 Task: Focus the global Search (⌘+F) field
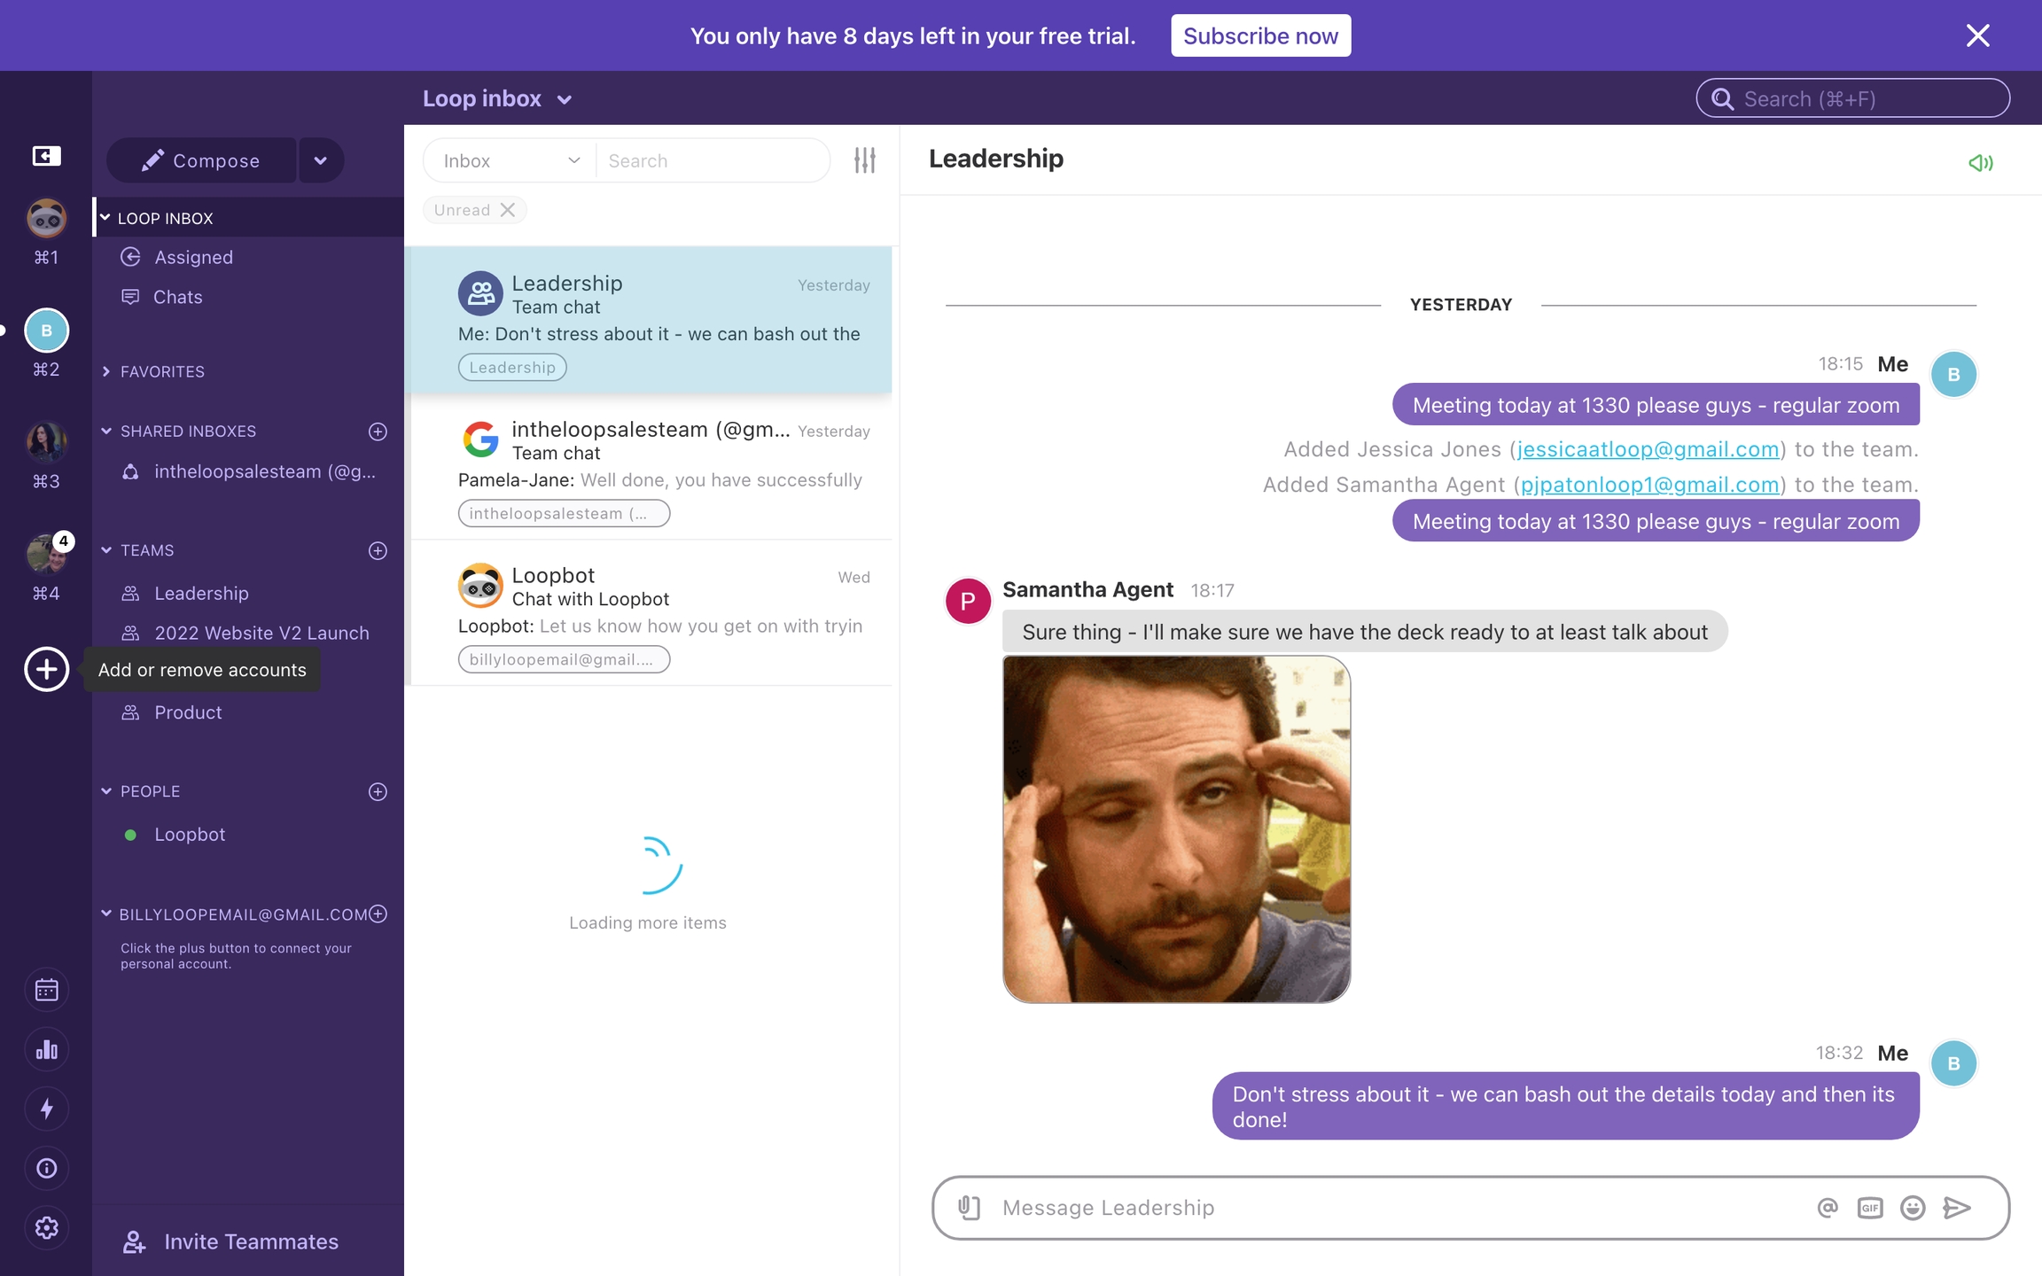(x=1852, y=98)
